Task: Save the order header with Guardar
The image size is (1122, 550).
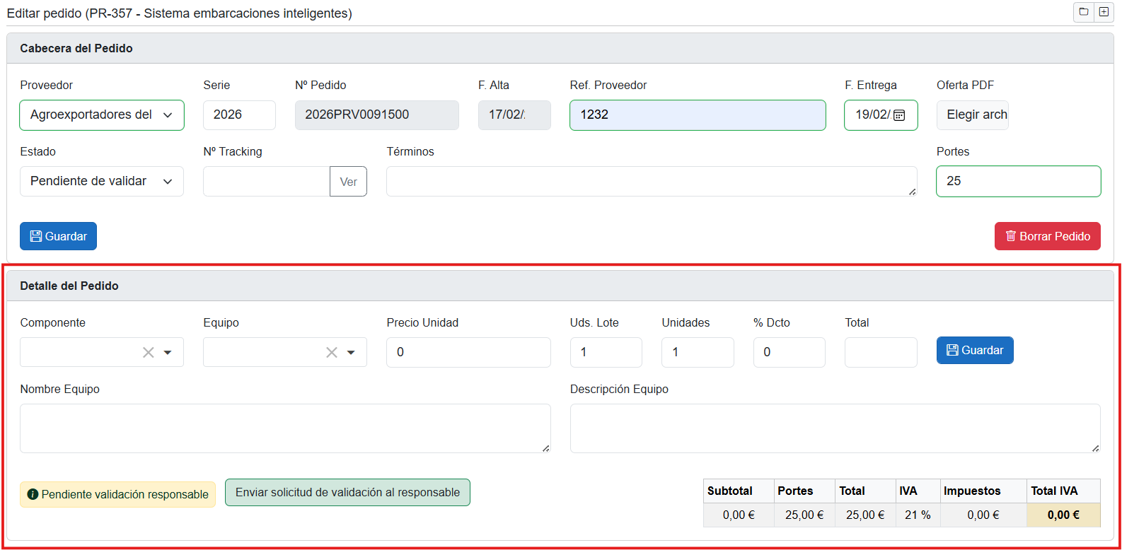Action: pos(58,237)
